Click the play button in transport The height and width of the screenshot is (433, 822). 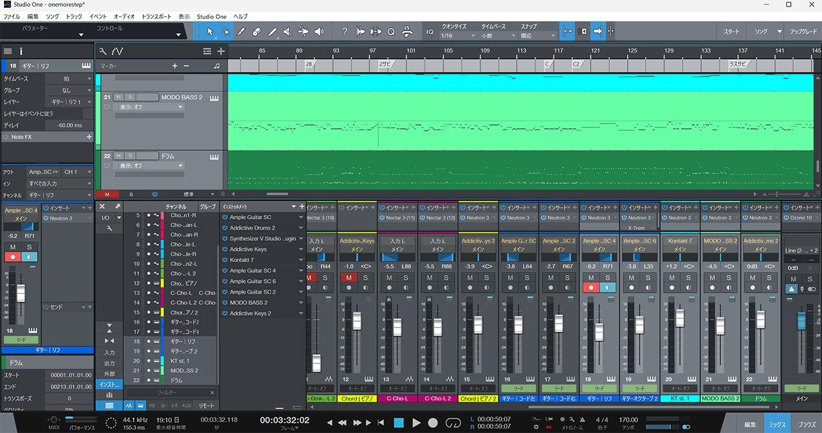tap(417, 422)
